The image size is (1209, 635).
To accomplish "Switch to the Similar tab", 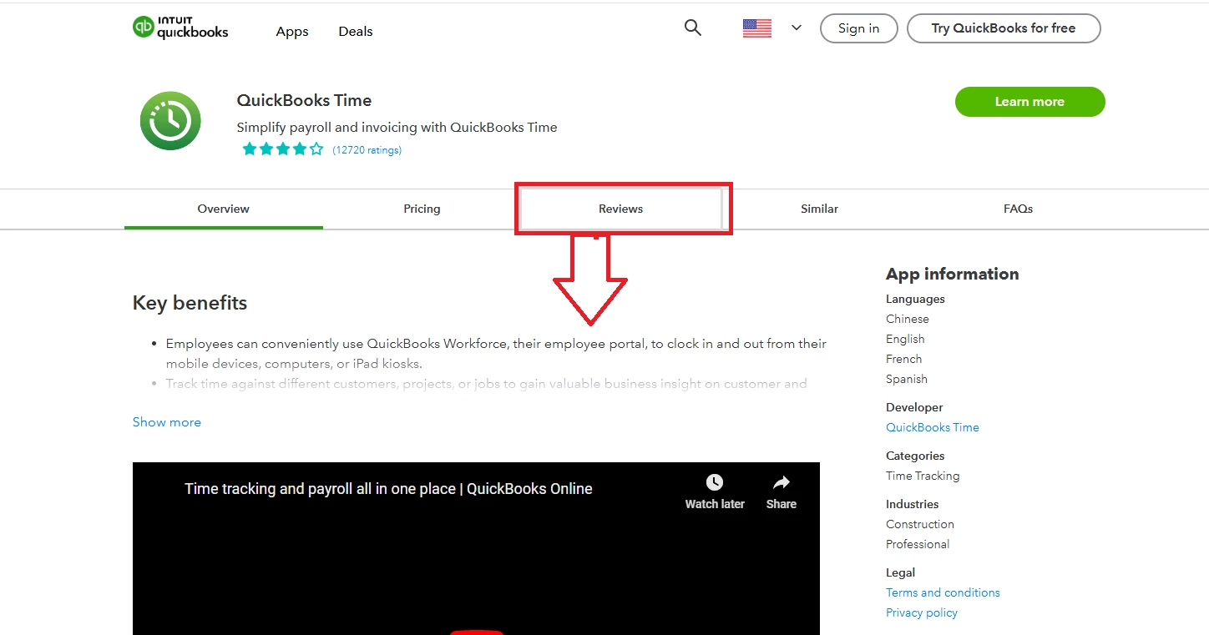I will tap(819, 209).
